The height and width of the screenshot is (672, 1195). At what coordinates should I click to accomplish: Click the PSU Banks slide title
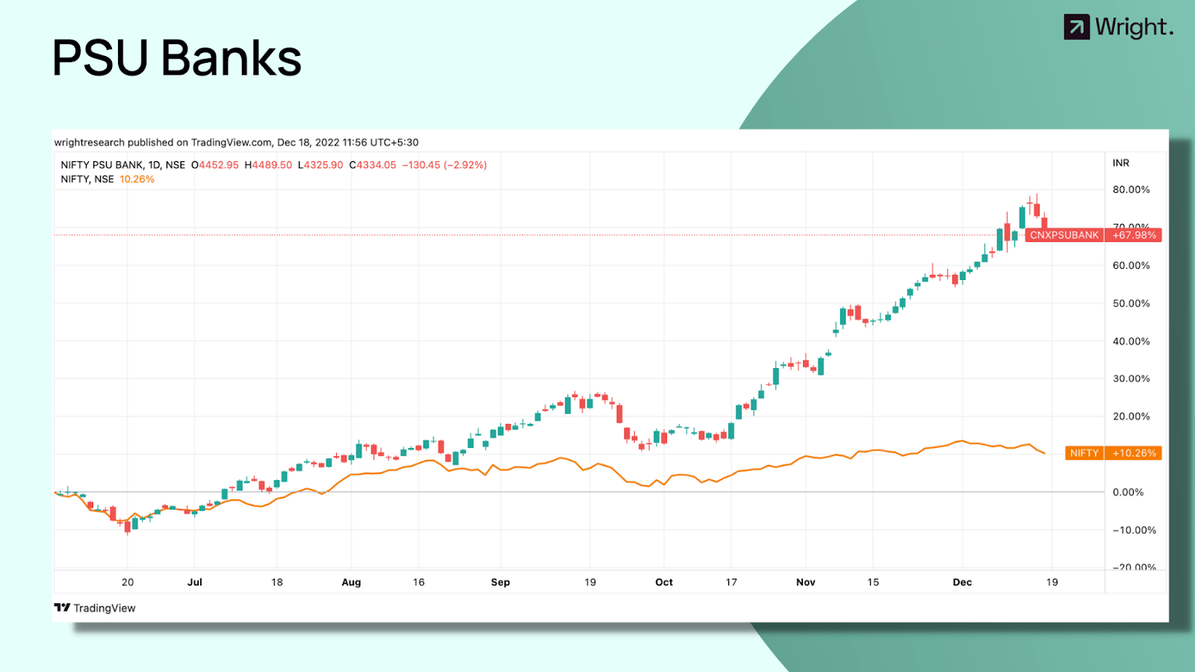pyautogui.click(x=177, y=58)
